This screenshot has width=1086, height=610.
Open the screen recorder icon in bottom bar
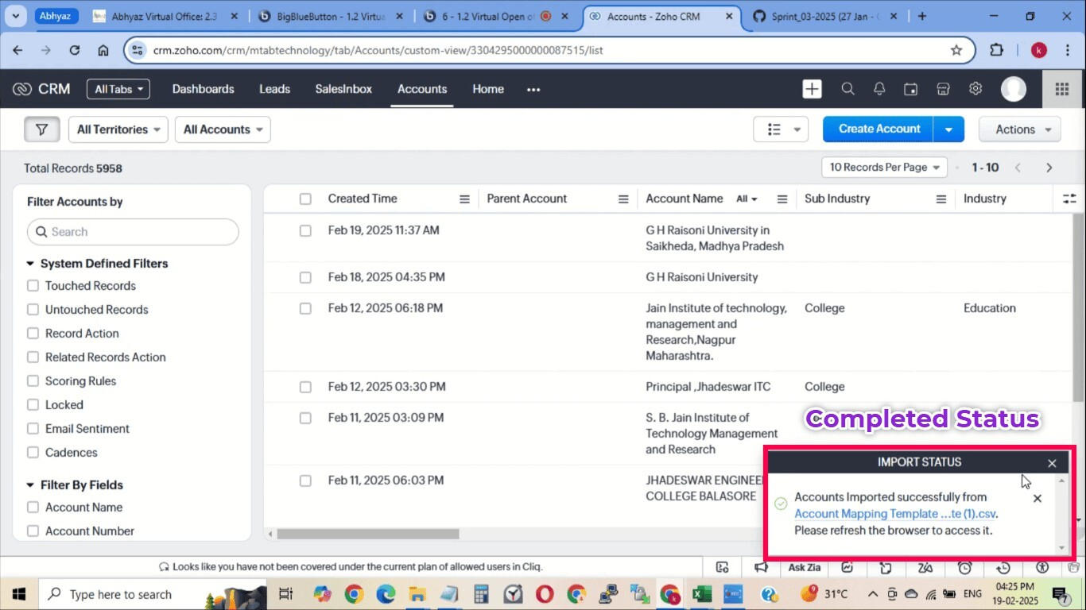[722, 567]
